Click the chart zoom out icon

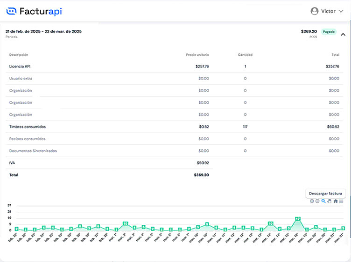[x=317, y=201]
